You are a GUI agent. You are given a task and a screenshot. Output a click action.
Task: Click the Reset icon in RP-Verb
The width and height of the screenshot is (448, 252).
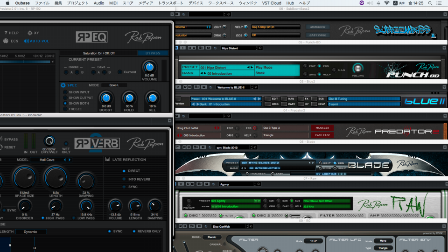click(x=1, y=147)
